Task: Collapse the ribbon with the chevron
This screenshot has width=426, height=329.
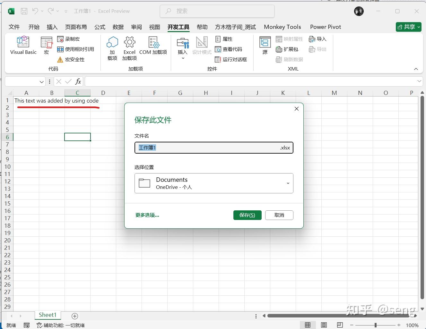Action: pos(416,69)
